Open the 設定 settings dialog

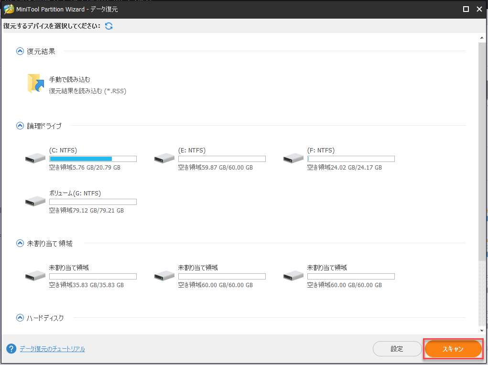click(397, 349)
